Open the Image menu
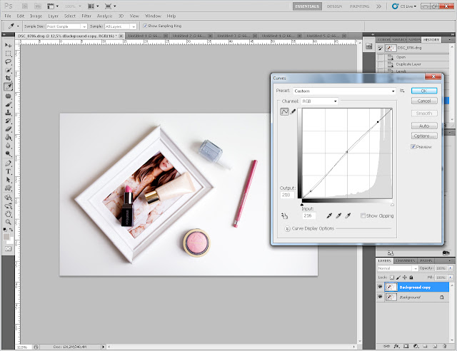The image size is (457, 351). pos(36,16)
